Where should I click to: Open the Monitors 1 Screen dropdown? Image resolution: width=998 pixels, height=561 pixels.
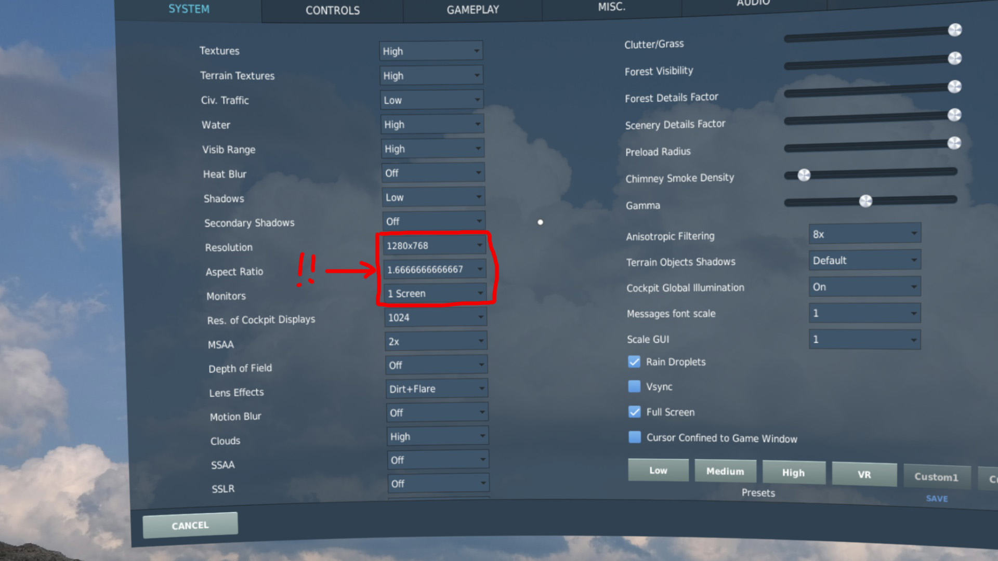[x=435, y=293]
